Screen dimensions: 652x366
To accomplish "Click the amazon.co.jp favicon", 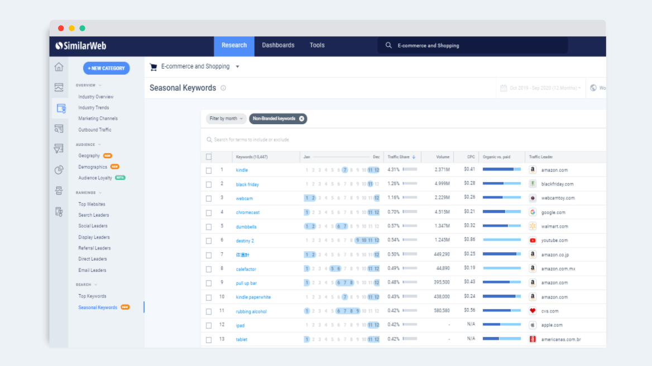I will point(533,255).
